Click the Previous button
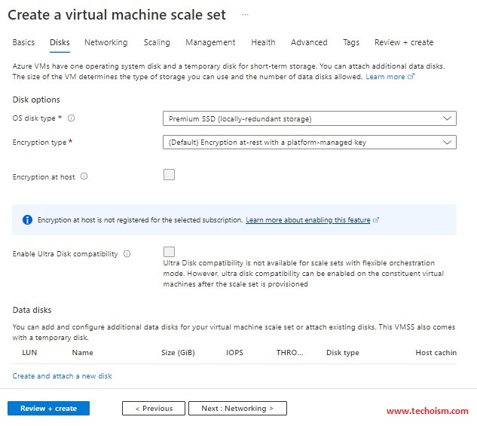This screenshot has width=477, height=426. point(154,408)
